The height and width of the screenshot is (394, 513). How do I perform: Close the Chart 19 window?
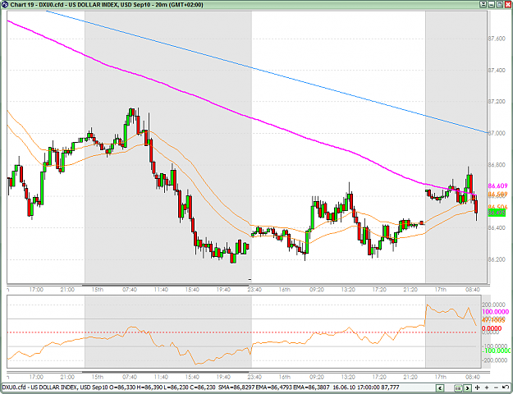coord(508,5)
